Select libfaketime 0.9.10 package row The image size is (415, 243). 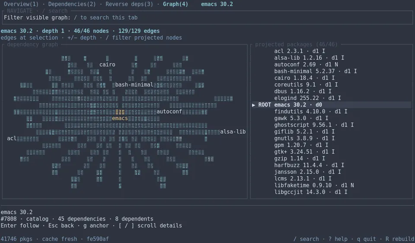pos(332,186)
